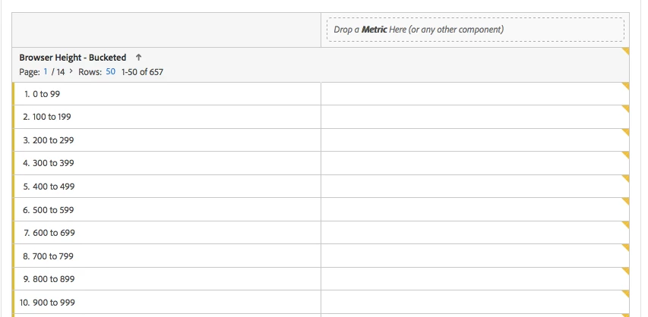The image size is (648, 317).
Task: Click the sort arrow beside Browser Height - Bucketed
Action: pos(138,58)
